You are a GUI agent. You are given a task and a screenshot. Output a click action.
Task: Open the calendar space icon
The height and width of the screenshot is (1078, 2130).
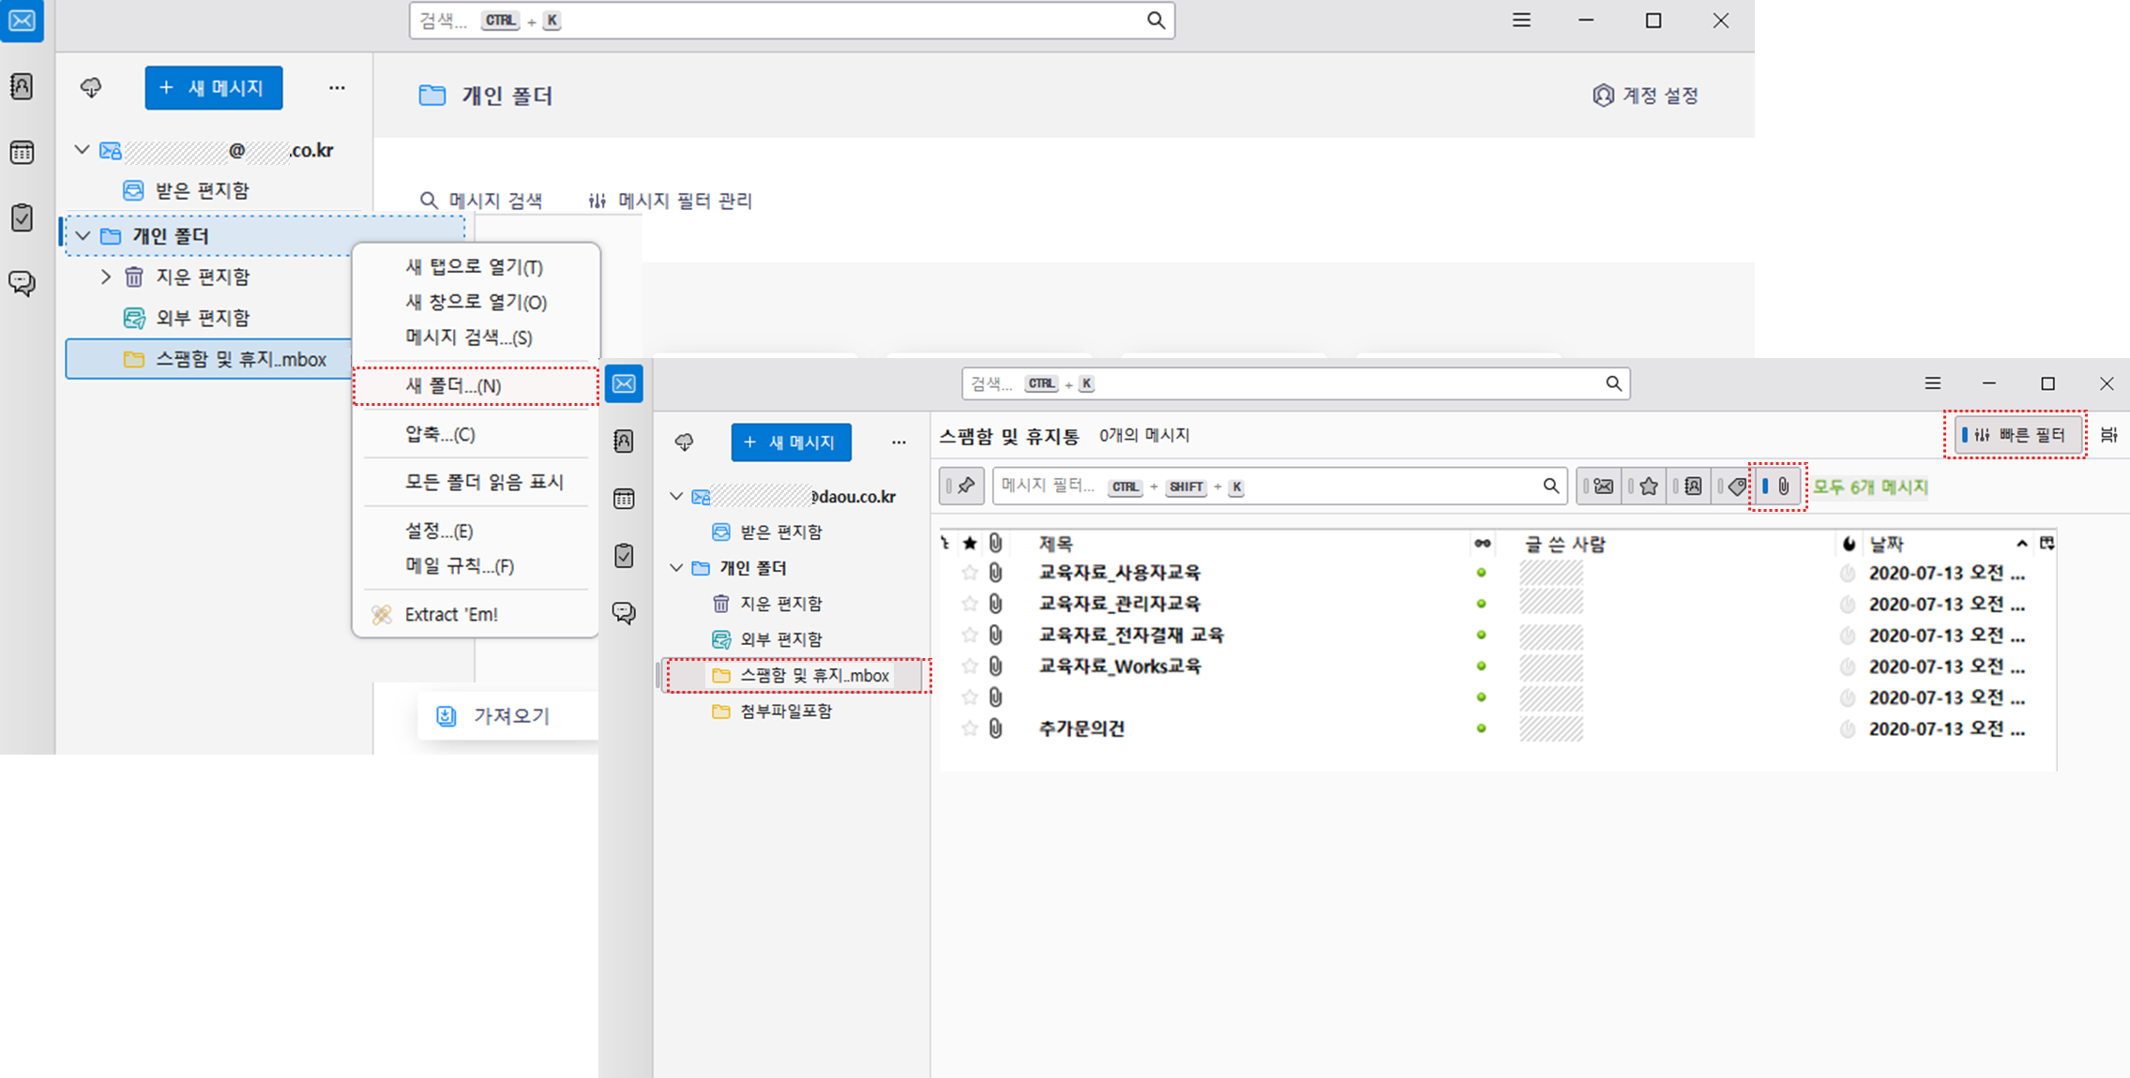pyautogui.click(x=22, y=153)
